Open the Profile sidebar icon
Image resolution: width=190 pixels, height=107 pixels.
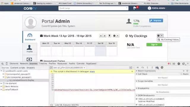pos(29,47)
